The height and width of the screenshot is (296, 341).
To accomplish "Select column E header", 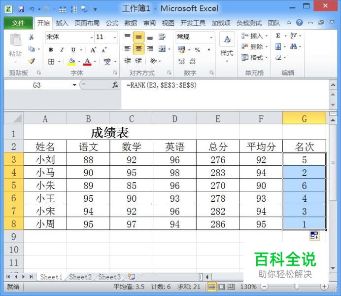I will (218, 118).
